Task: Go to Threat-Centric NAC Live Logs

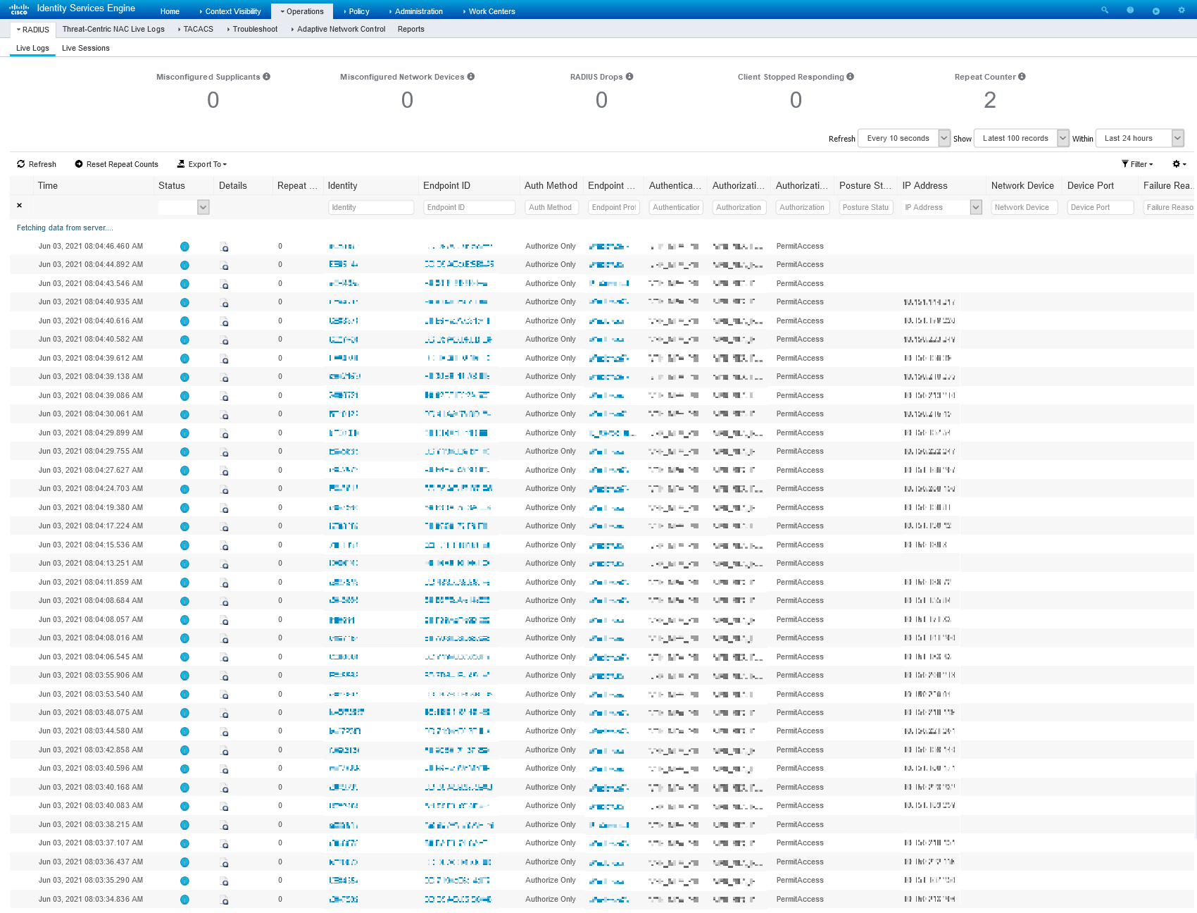Action: [113, 29]
